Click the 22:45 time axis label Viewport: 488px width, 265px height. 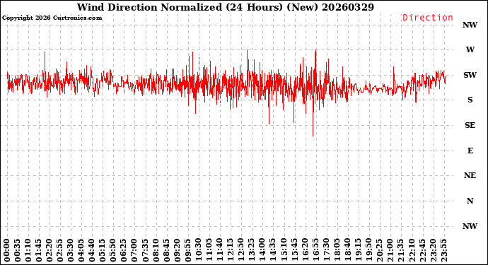pyautogui.click(x=422, y=250)
